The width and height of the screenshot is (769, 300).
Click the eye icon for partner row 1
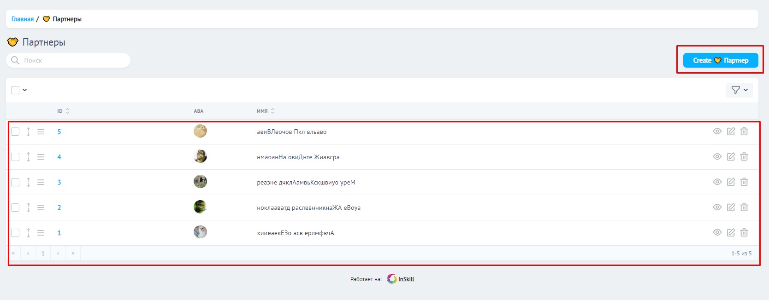click(717, 233)
